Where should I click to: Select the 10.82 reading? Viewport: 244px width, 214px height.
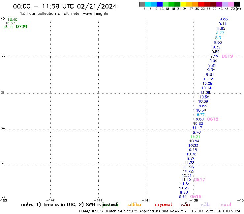coord(198,123)
